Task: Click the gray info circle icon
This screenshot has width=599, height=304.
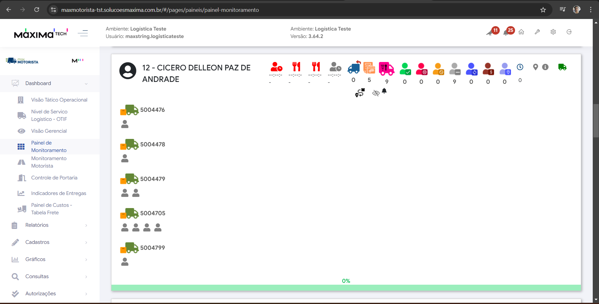Action: click(545, 67)
